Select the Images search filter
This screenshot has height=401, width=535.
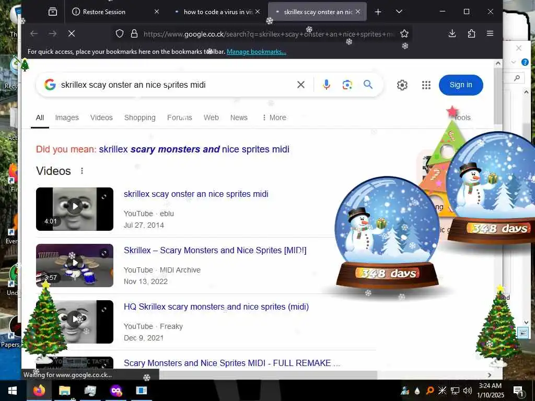point(67,117)
